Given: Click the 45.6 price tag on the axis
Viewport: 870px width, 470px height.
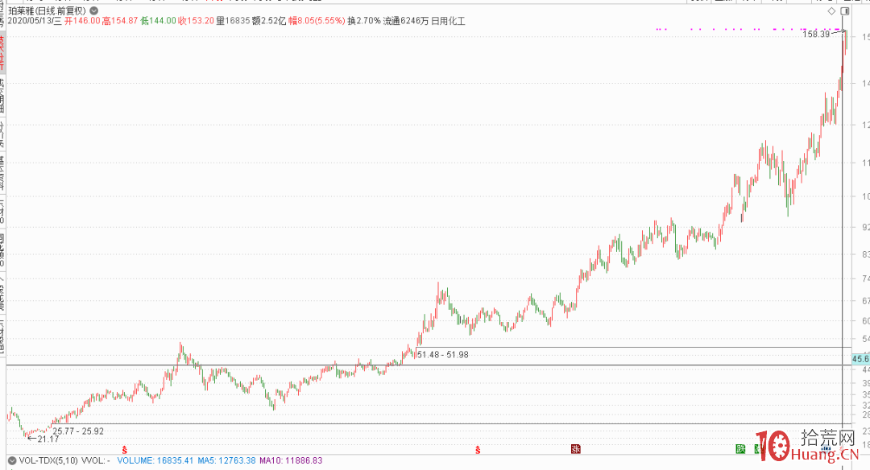Looking at the screenshot, I should click(860, 359).
